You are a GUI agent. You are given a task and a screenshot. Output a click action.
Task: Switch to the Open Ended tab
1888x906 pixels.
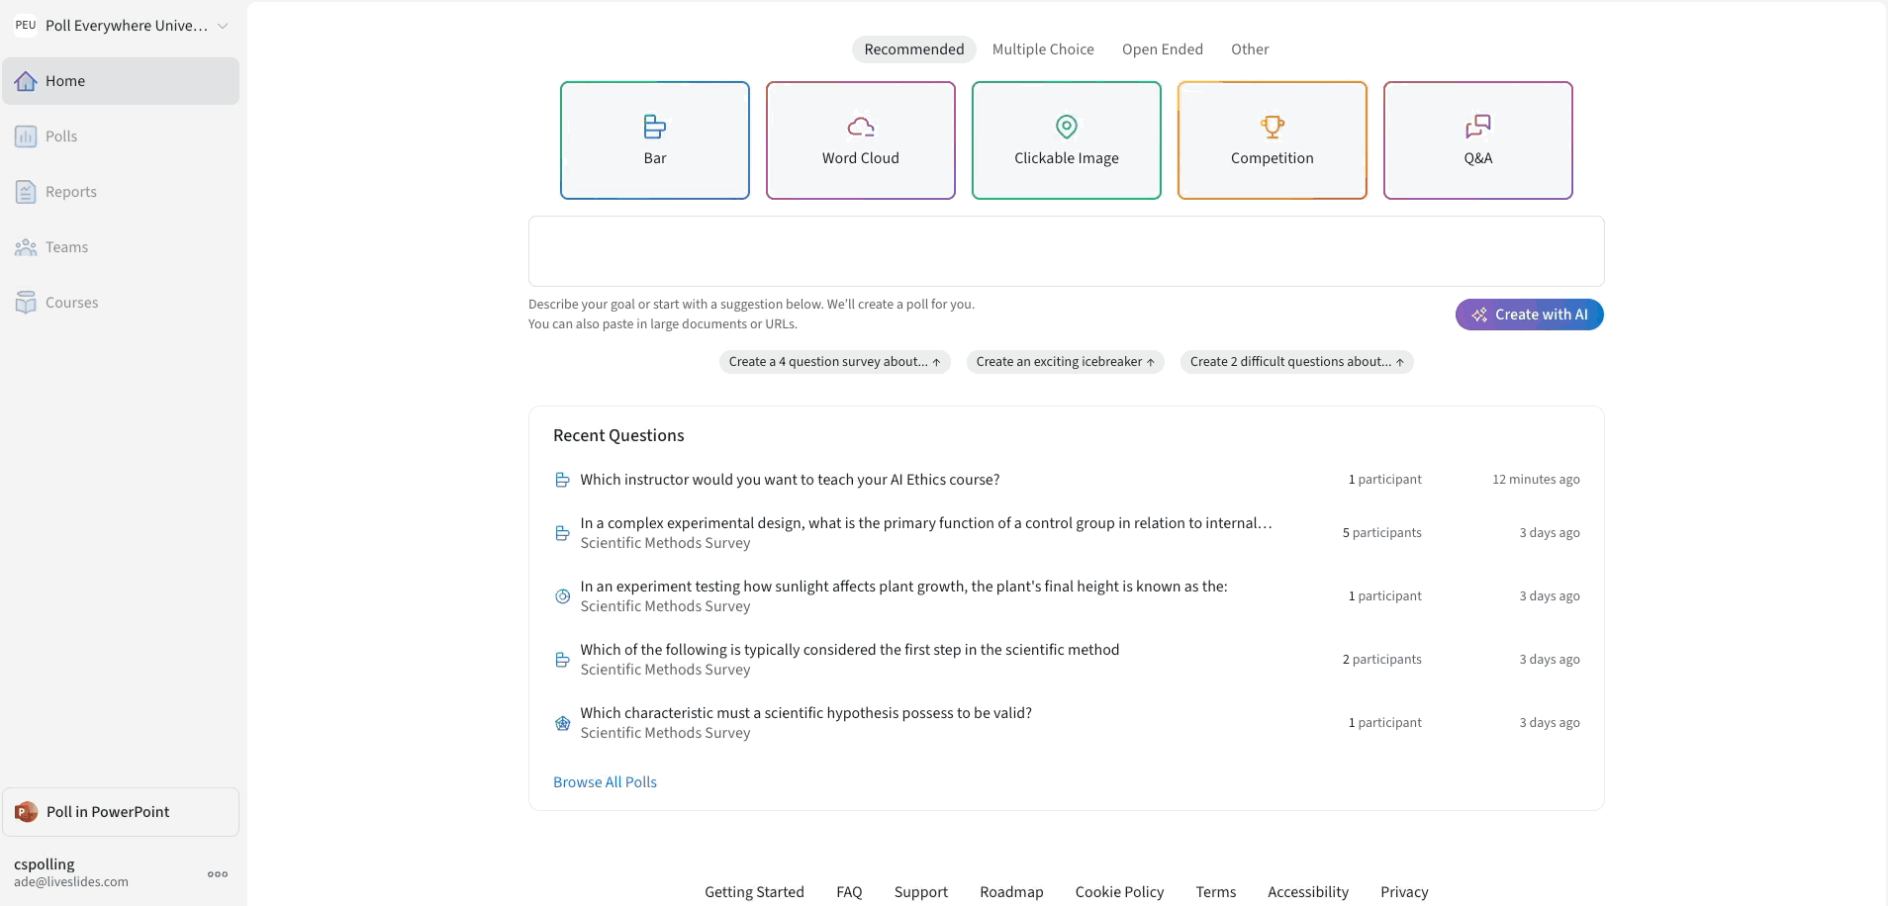click(1163, 49)
